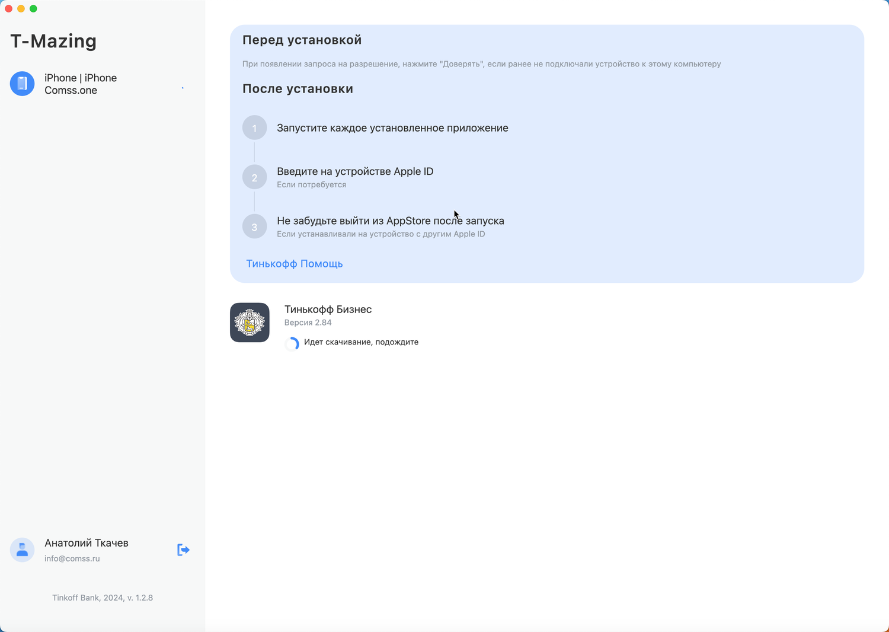Maximize the window with the green button
889x632 pixels.
[x=33, y=8]
